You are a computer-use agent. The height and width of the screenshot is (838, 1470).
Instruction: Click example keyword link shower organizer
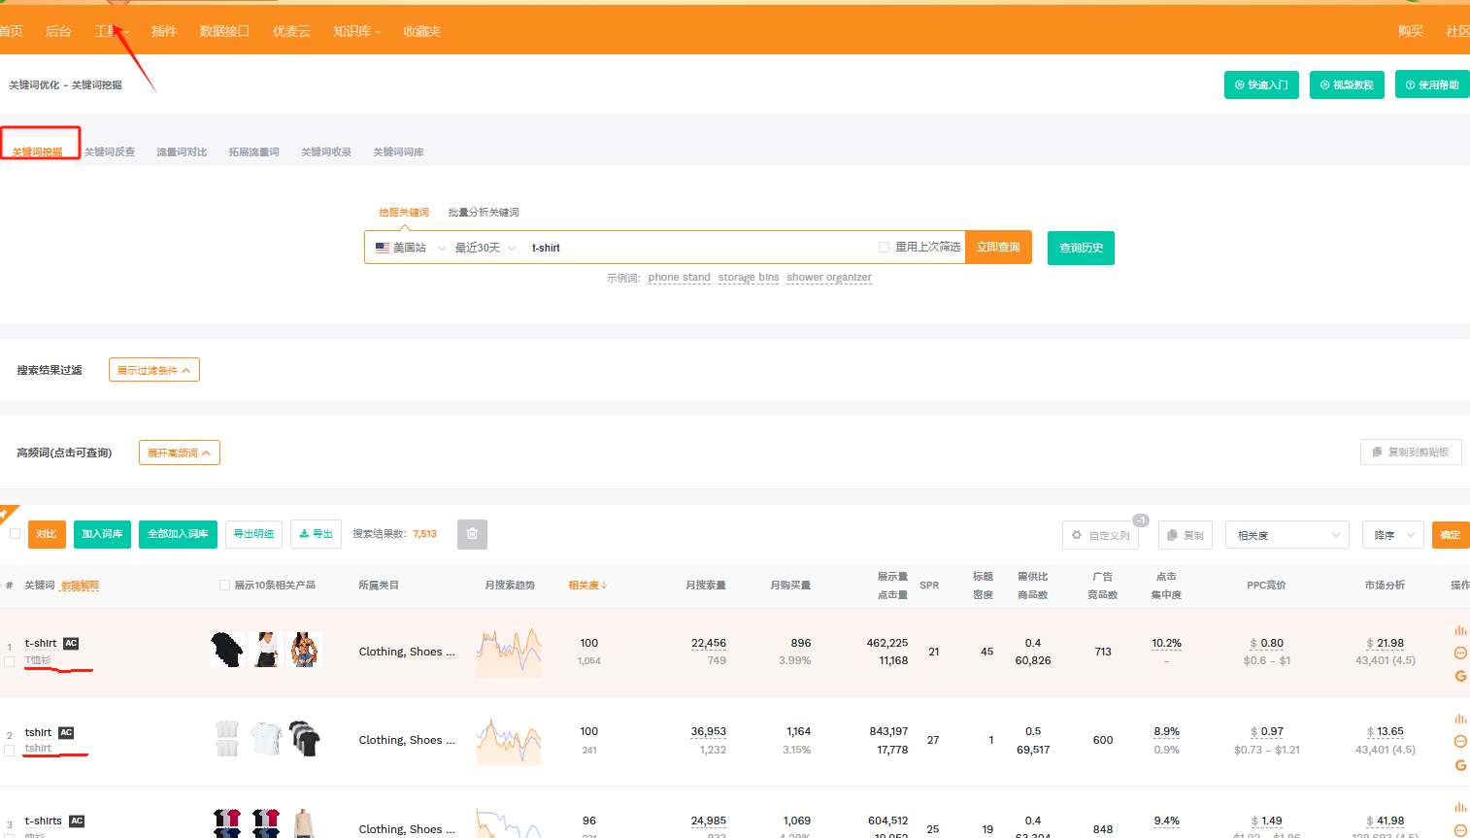pyautogui.click(x=829, y=278)
